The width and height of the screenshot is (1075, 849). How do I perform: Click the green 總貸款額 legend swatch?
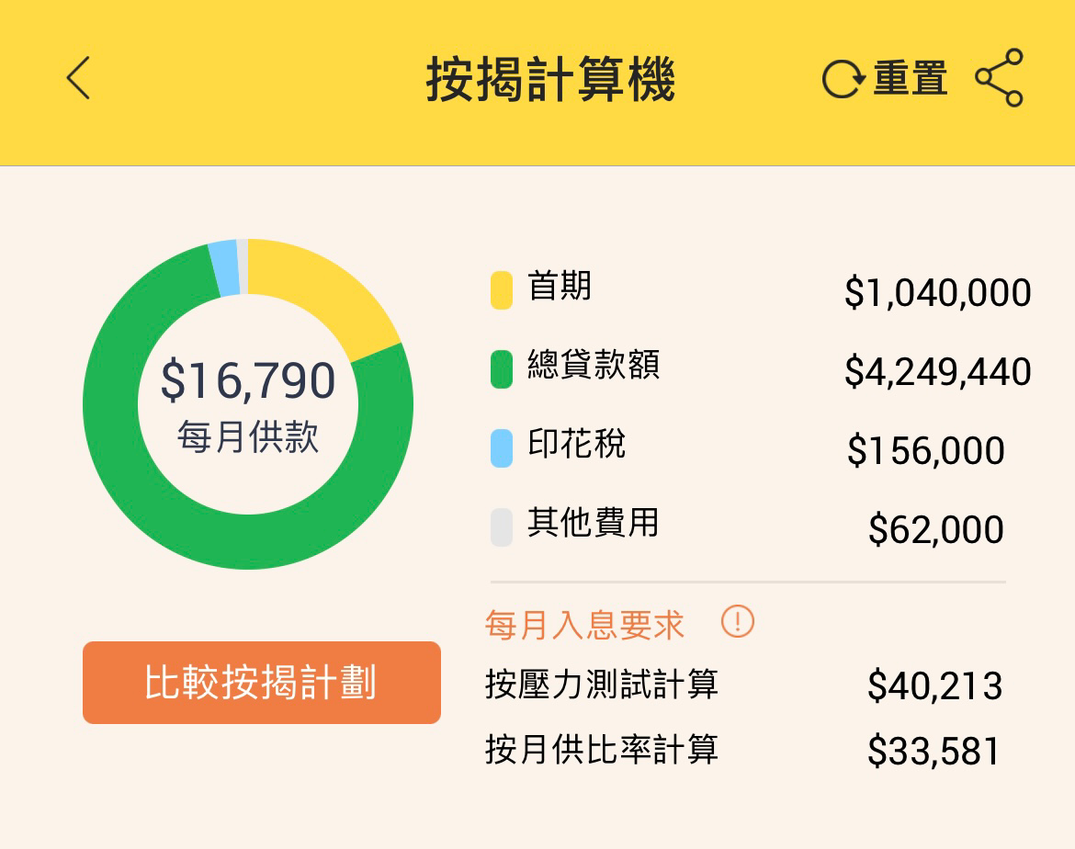pyautogui.click(x=501, y=368)
